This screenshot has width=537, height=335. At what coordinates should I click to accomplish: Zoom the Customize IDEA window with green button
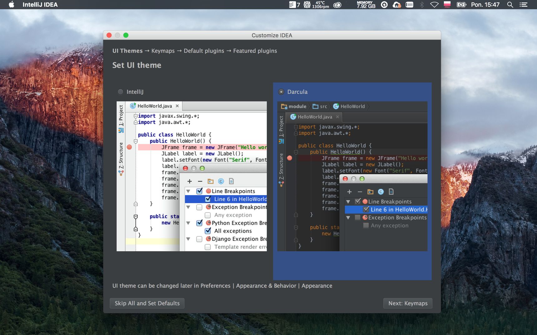(126, 35)
